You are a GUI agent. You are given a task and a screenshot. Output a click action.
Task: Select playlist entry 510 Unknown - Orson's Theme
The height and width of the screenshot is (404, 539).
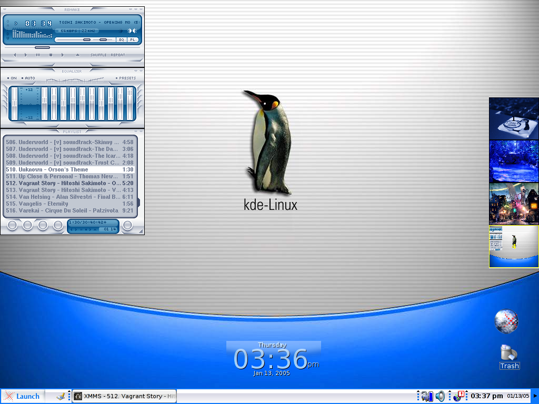tap(70, 170)
